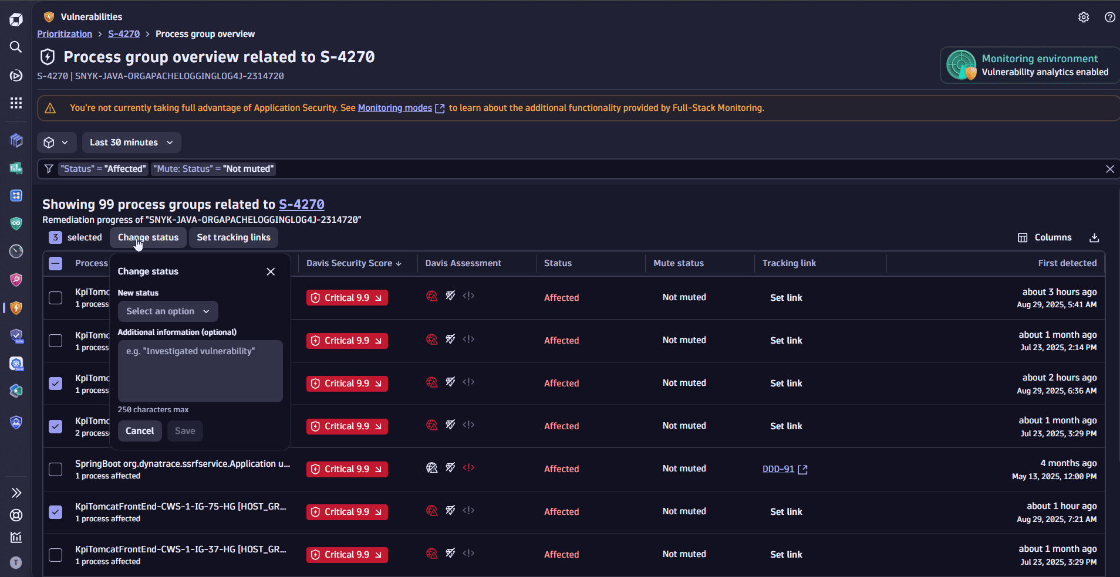
Task: Uncheck the box for the row detected Aug 29, 6:36 AM
Action: click(55, 383)
